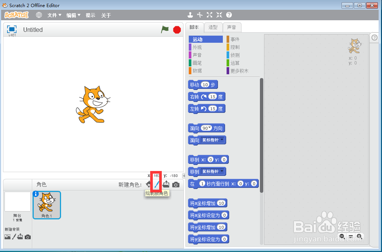
Task: Paint a new backdrop icon
Action: [14, 237]
